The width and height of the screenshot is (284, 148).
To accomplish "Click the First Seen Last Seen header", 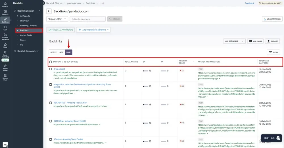I will coord(264,62).
